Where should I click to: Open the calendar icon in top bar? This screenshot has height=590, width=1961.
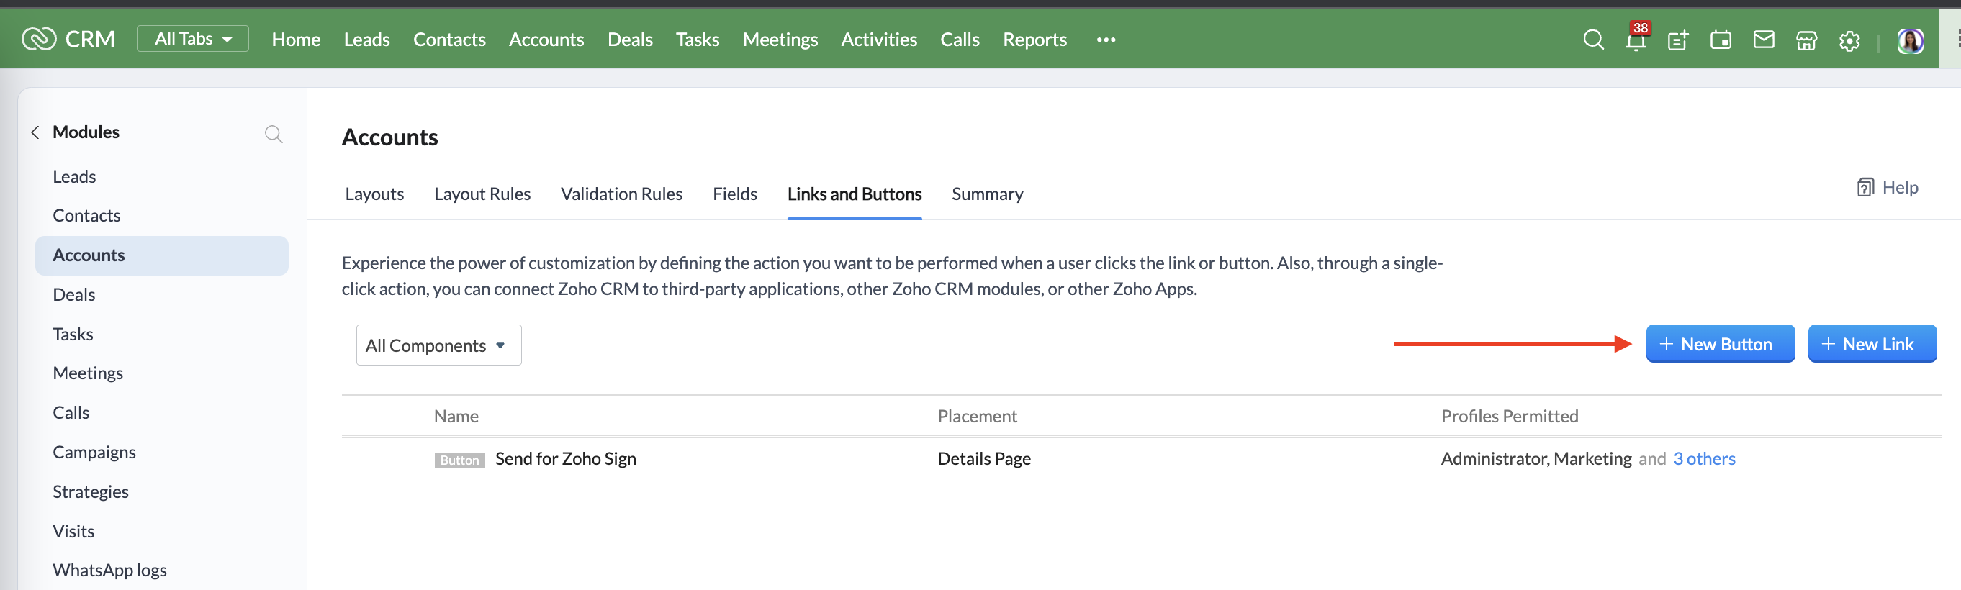click(x=1721, y=40)
